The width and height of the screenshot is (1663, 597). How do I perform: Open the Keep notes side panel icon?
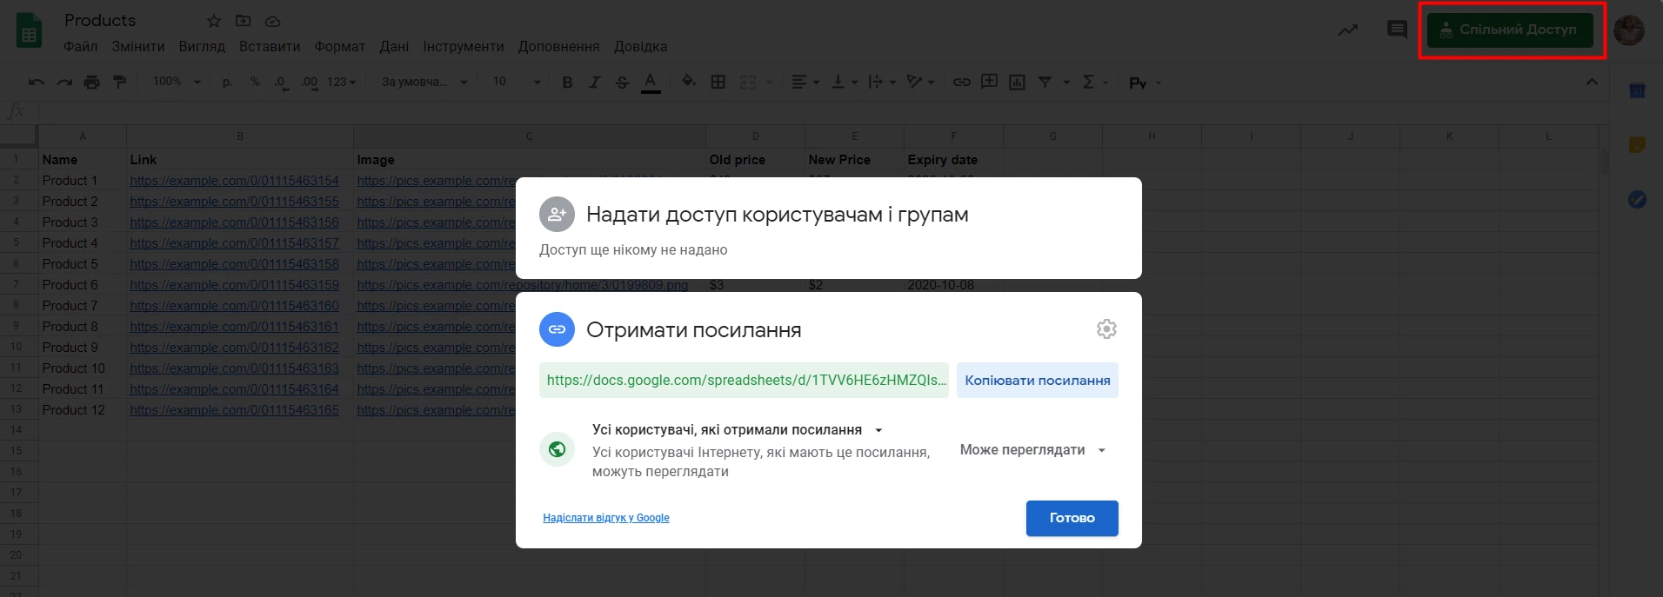pyautogui.click(x=1637, y=145)
